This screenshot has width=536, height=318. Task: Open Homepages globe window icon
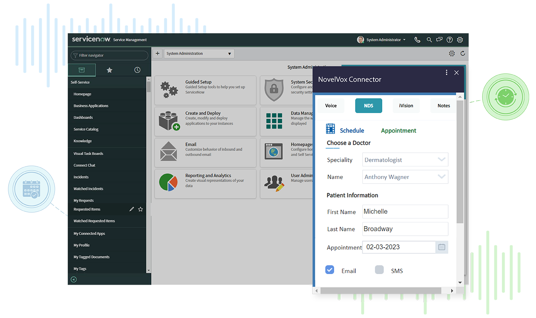click(x=274, y=152)
